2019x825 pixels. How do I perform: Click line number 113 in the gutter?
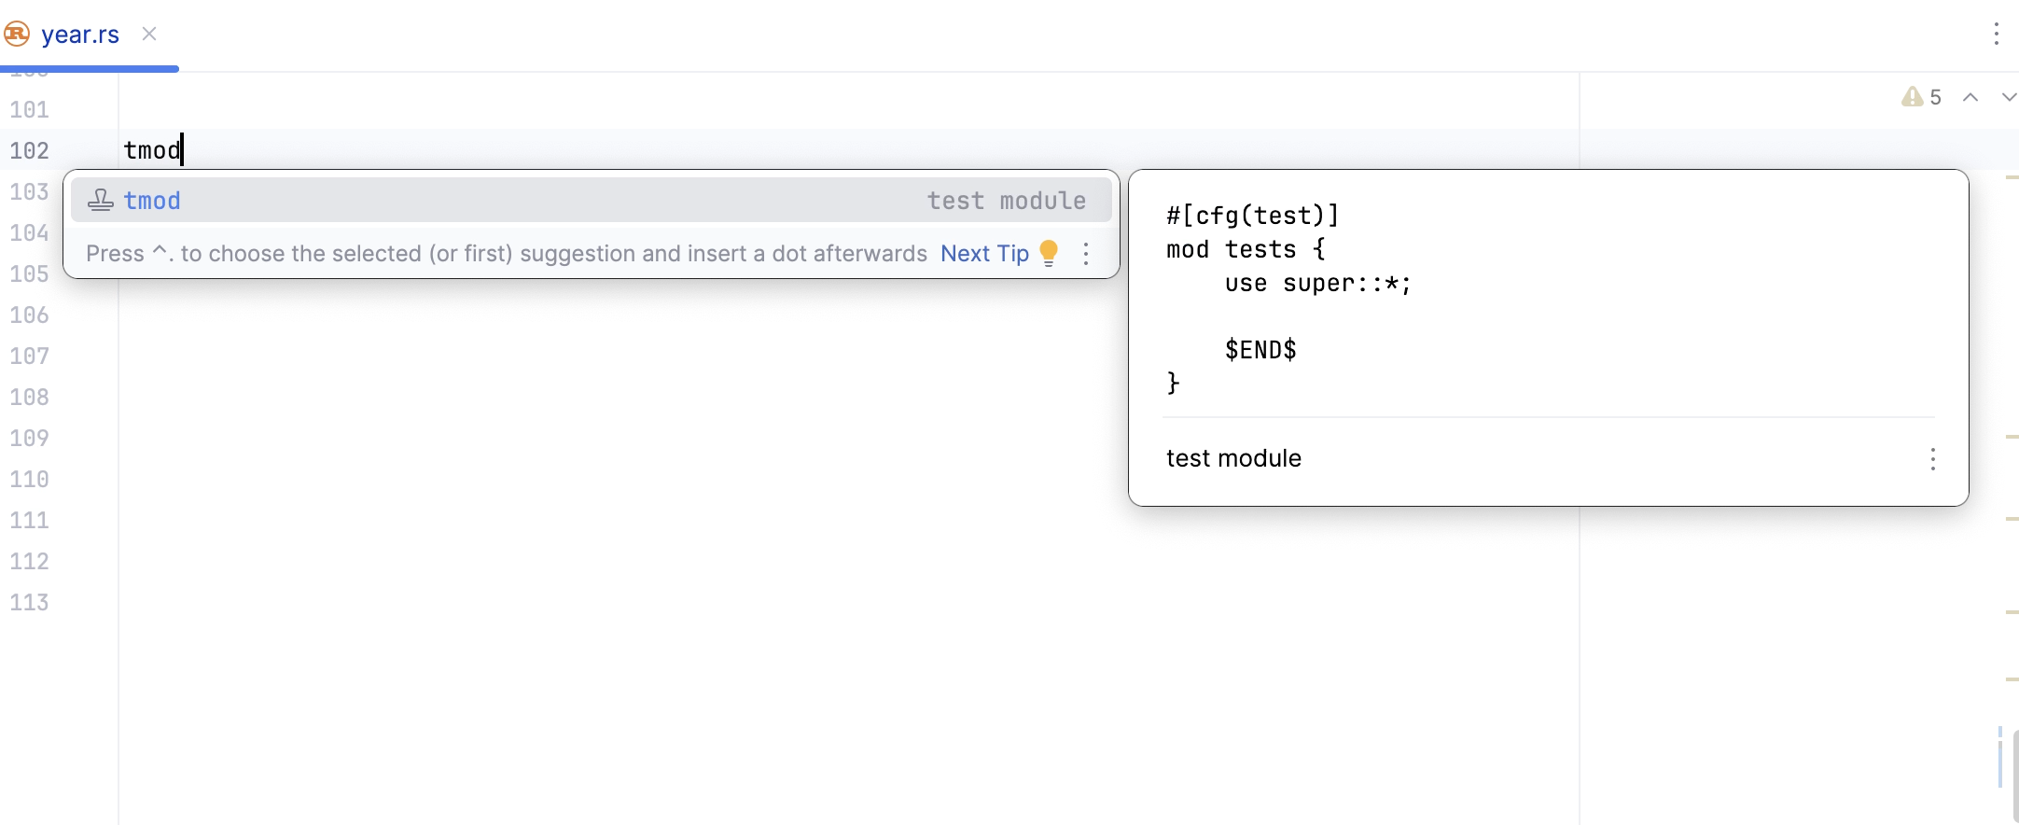coord(30,603)
